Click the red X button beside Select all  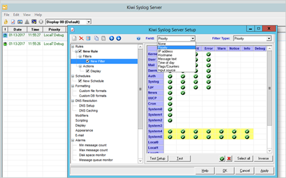tap(229, 159)
